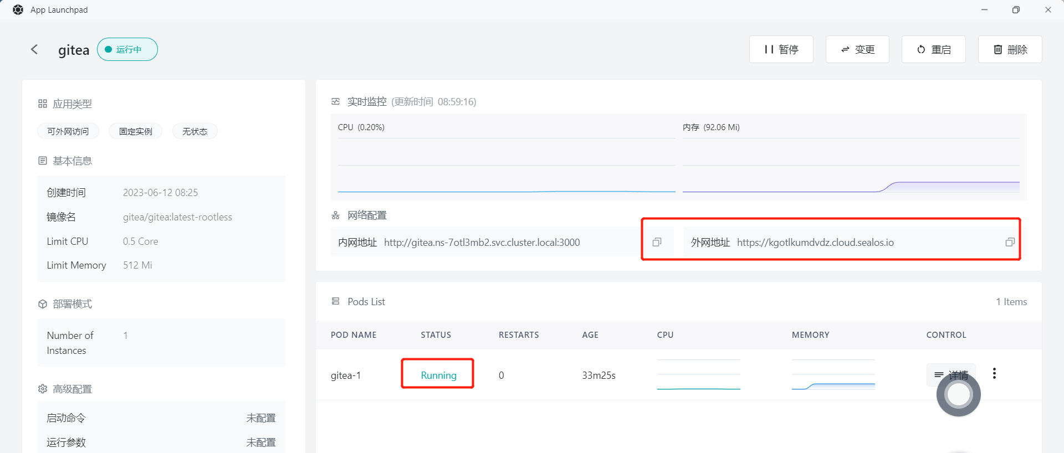Pause the gitea application
Viewport: 1064px width, 453px height.
point(781,50)
